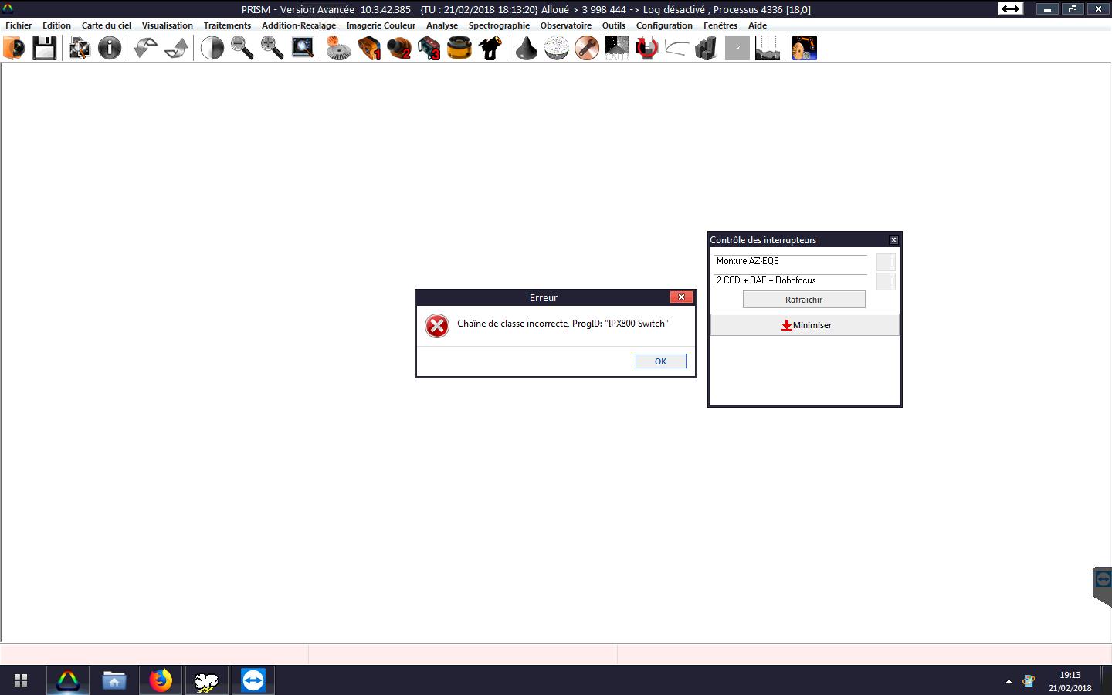Screen dimensions: 1112x695
Task: Open the Spectrographie menu
Action: pyautogui.click(x=499, y=25)
